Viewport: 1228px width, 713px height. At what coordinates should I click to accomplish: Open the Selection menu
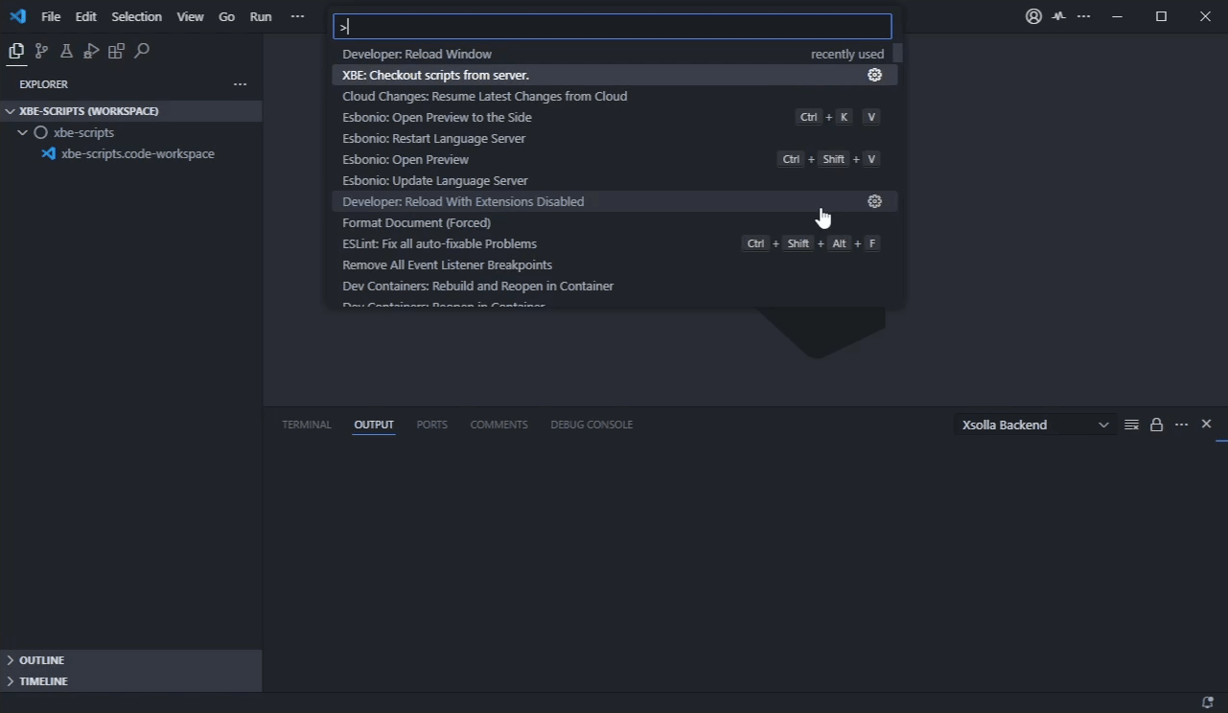(x=137, y=16)
